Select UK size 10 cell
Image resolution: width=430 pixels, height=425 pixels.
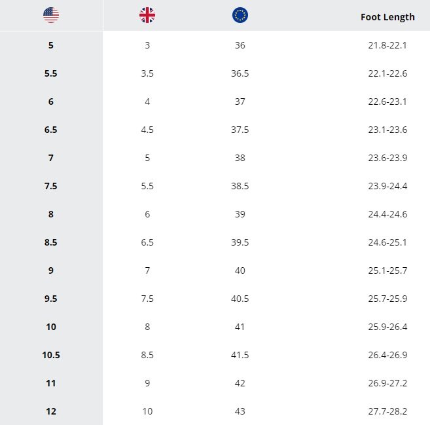147,411
